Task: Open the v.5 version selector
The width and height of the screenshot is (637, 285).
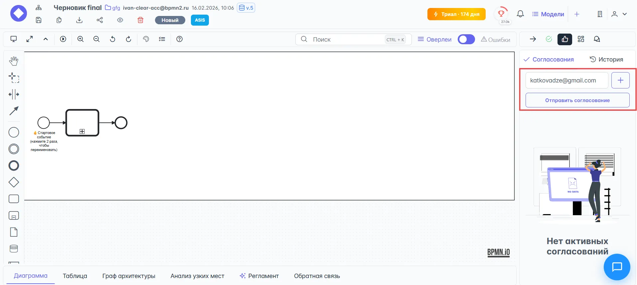Action: (x=246, y=8)
